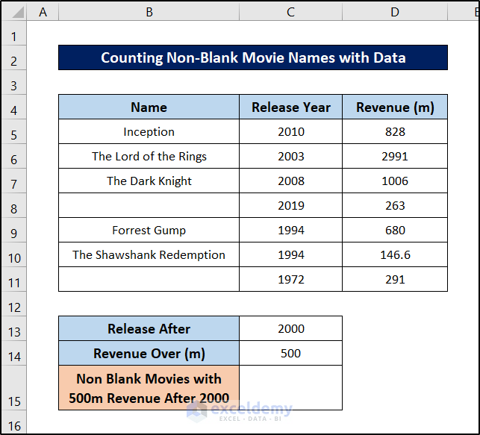The height and width of the screenshot is (435, 480).
Task: Select revenue 263 cell
Action: pos(395,205)
